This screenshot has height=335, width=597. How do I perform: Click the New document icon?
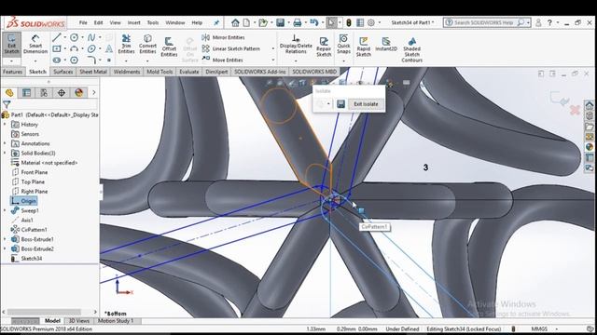[246, 22]
